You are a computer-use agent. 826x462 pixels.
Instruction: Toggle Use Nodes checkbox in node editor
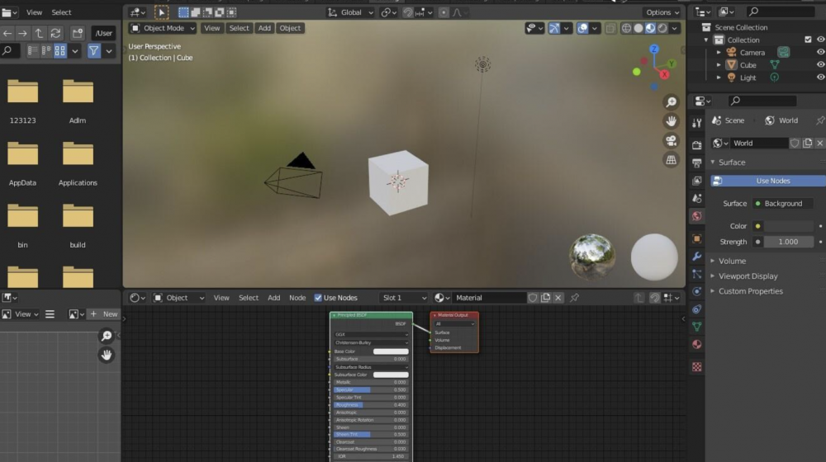318,298
